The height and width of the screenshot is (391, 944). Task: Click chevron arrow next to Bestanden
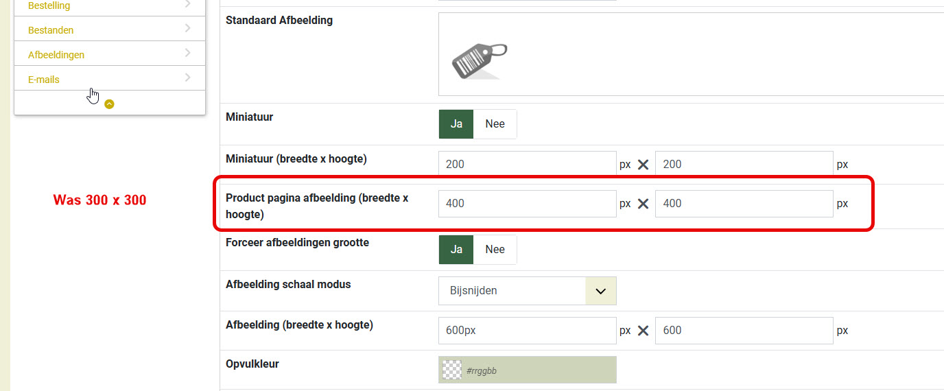187,28
